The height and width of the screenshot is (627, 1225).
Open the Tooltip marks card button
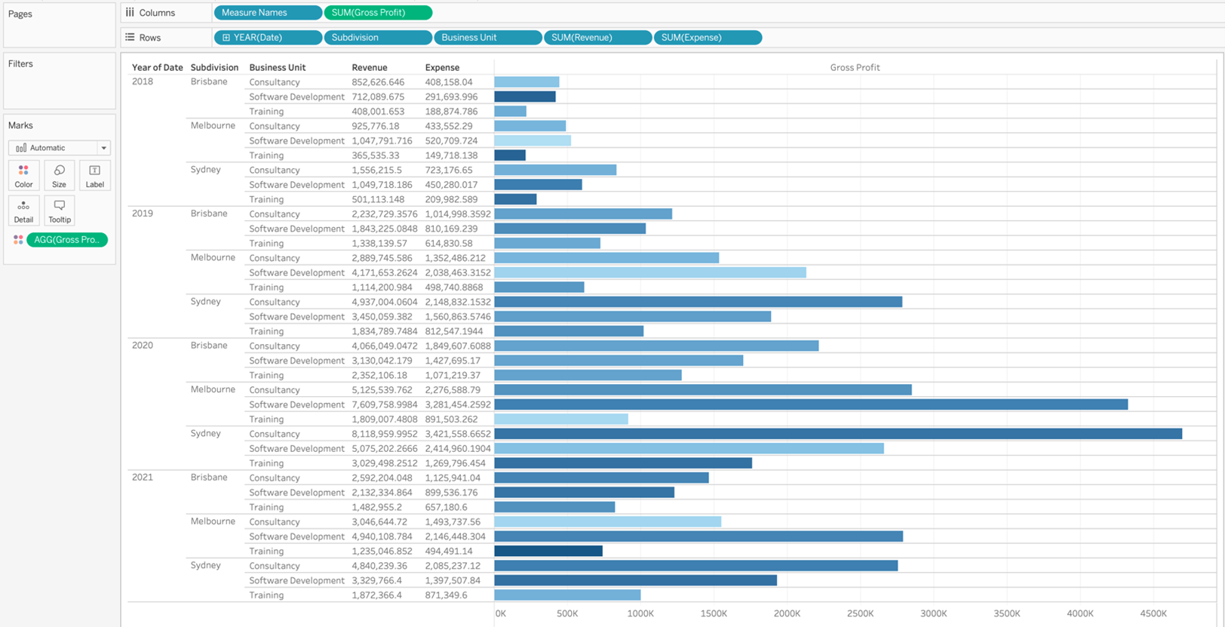tap(59, 211)
